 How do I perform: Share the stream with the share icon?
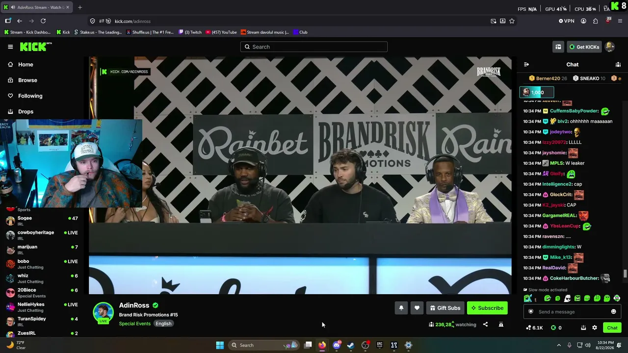coord(485,324)
